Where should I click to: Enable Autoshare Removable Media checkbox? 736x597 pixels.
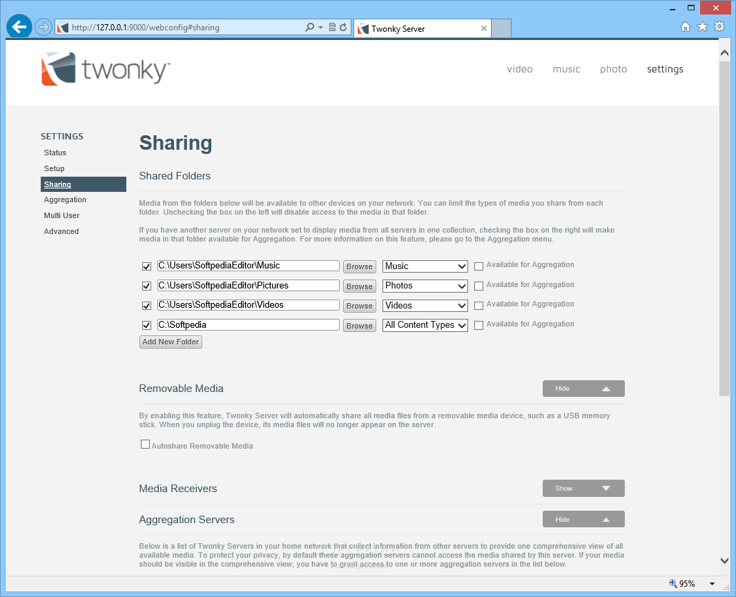pyautogui.click(x=146, y=444)
